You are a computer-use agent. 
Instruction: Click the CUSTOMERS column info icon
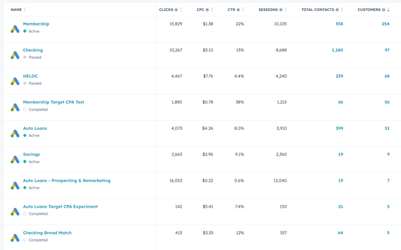(x=384, y=10)
